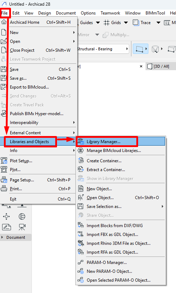
Task: Open the View menu
Action: pyautogui.click(x=29, y=13)
